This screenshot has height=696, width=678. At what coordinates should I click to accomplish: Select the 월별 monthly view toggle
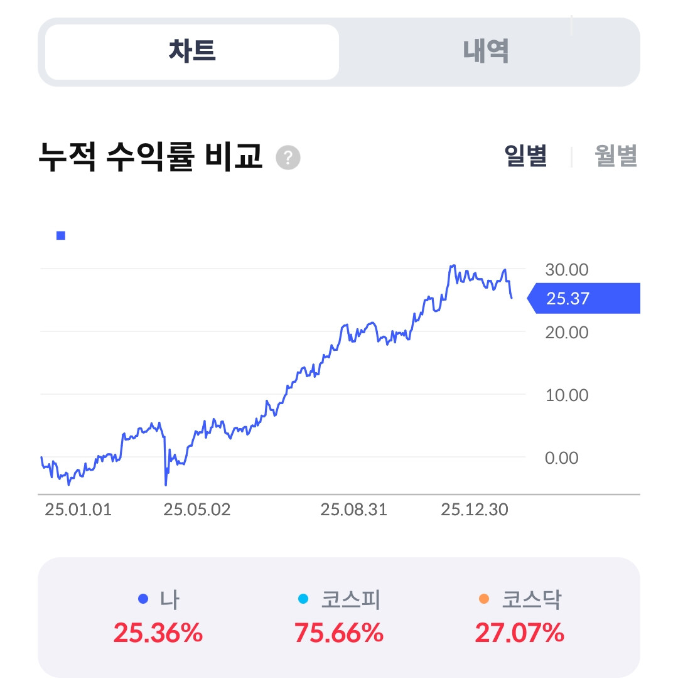[x=616, y=156]
